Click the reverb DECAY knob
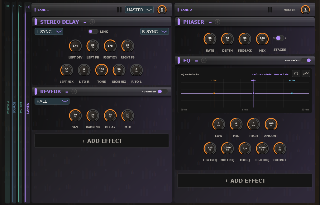This screenshot has height=205, width=320. point(110,116)
